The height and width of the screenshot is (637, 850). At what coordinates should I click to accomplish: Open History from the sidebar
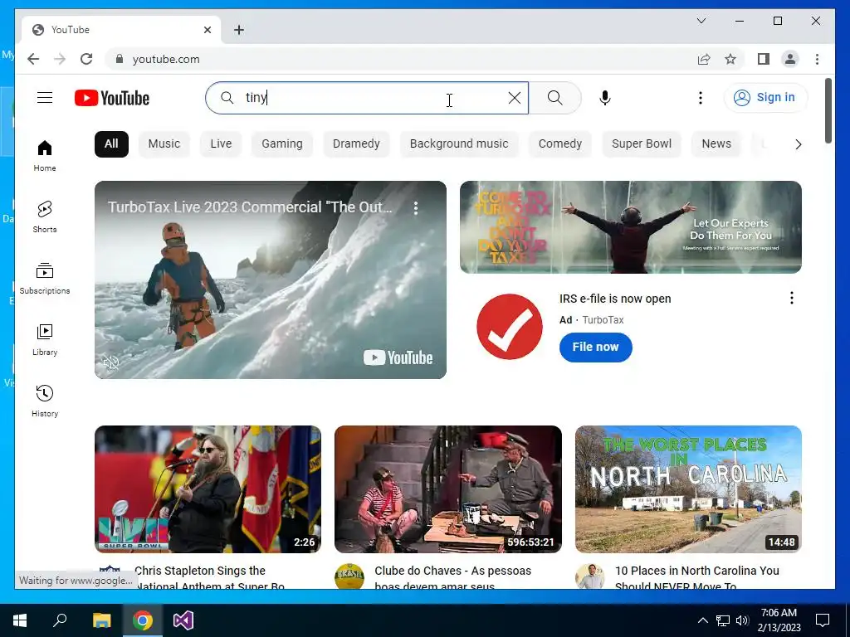(45, 401)
